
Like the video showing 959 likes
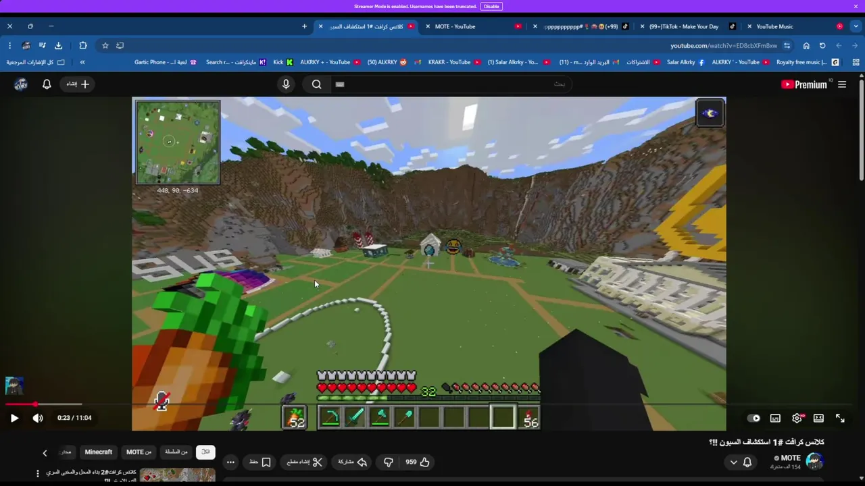417,462
